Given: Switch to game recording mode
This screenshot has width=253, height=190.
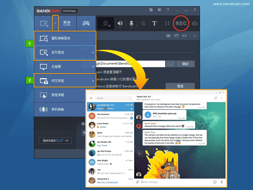Looking at the screenshot, I should 86,23.
